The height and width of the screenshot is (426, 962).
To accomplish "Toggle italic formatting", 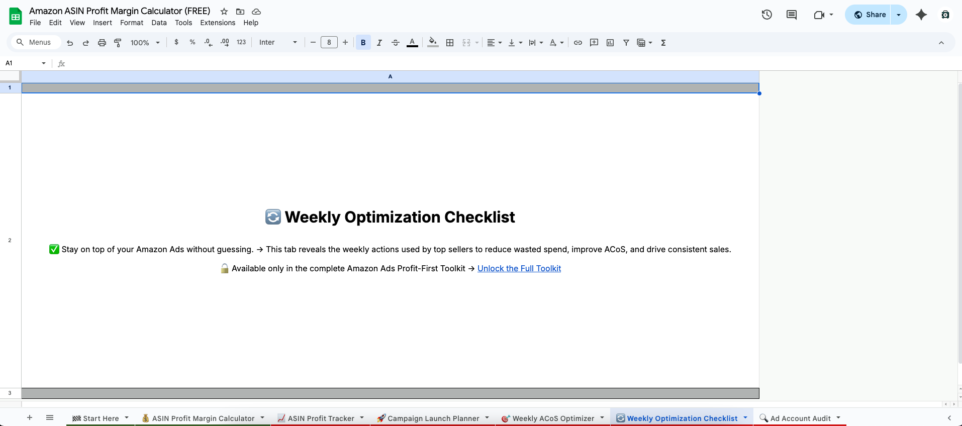I will (x=379, y=43).
